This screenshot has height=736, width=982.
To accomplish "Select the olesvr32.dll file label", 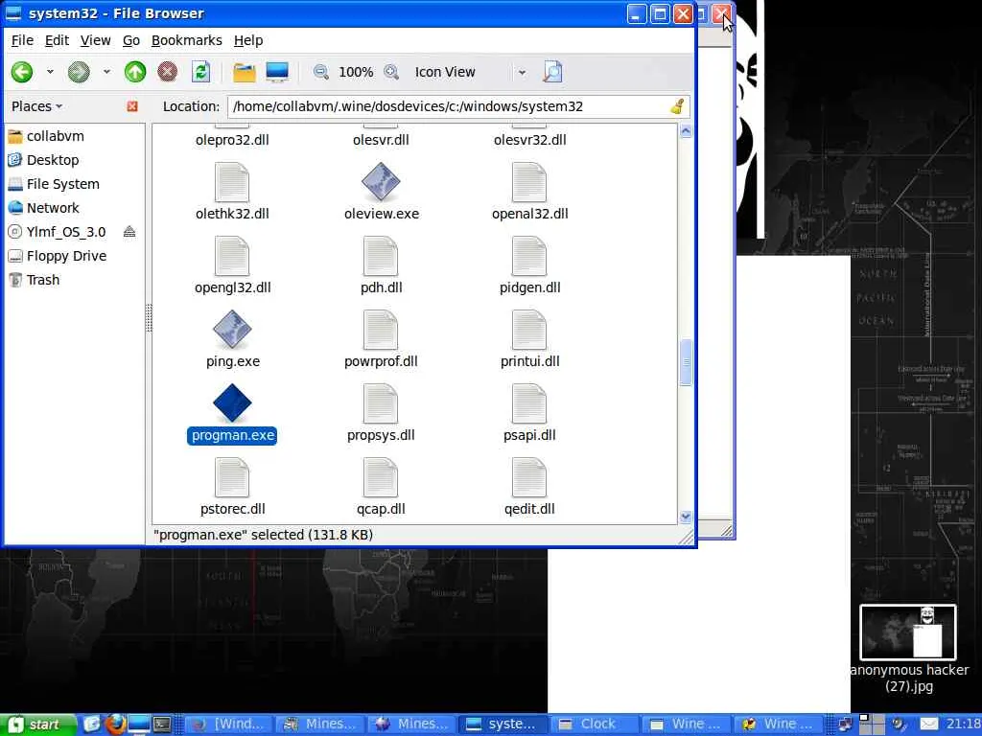I will (529, 140).
